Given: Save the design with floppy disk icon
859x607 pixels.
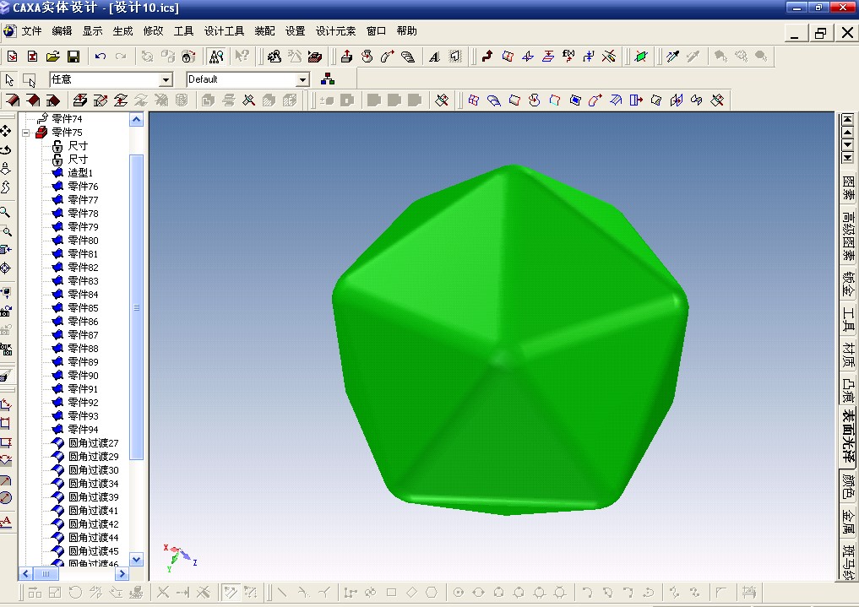Looking at the screenshot, I should pyautogui.click(x=73, y=56).
